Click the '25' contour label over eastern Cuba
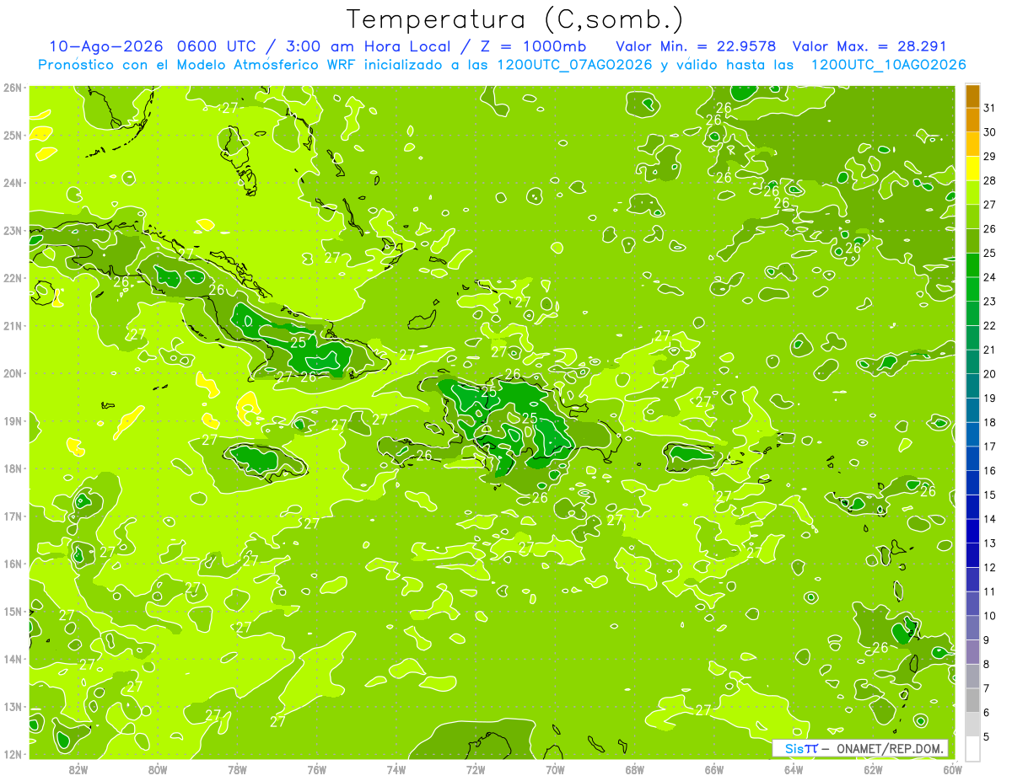This screenshot has height=781, width=1012. click(x=299, y=343)
